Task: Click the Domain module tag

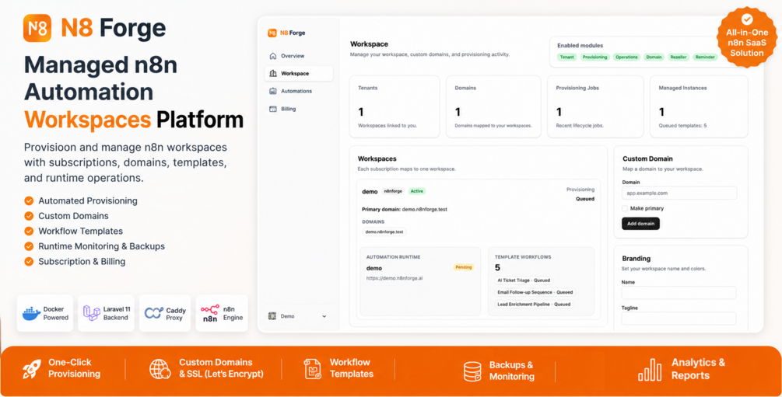Action: point(654,57)
